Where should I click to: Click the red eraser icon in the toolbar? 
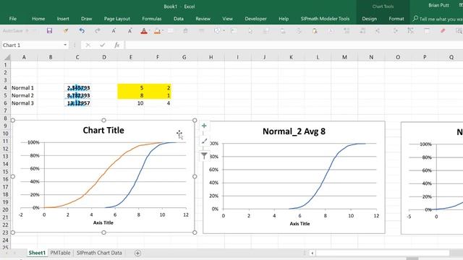pos(443,30)
